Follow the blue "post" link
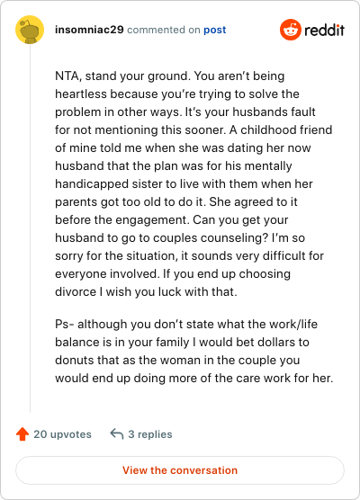The image size is (360, 500). tap(215, 30)
